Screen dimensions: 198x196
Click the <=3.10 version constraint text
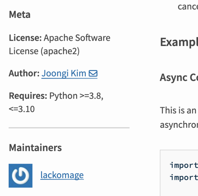(x=22, y=109)
